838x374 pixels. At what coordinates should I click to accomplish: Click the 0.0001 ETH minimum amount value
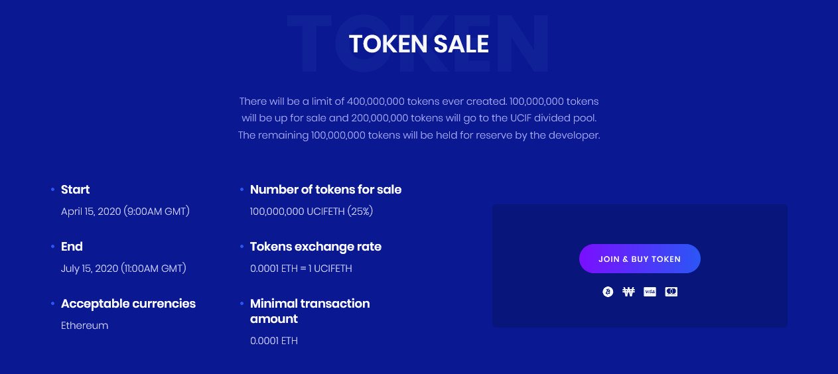tap(274, 341)
